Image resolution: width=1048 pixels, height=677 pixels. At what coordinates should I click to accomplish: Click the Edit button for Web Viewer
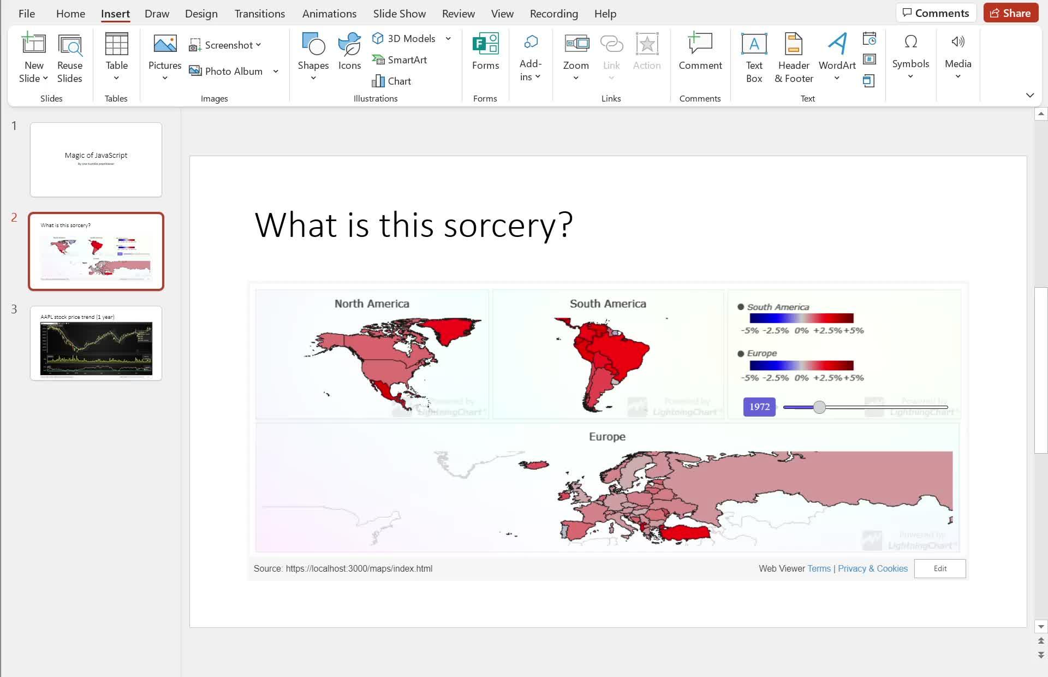(x=939, y=568)
